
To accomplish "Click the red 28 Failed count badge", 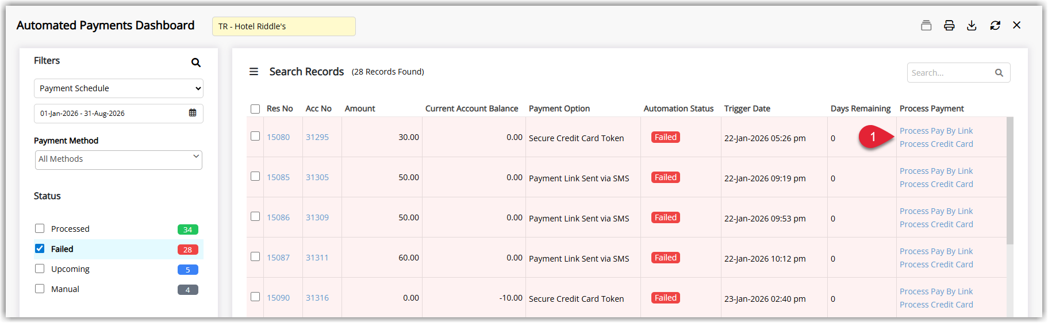I will tap(188, 250).
